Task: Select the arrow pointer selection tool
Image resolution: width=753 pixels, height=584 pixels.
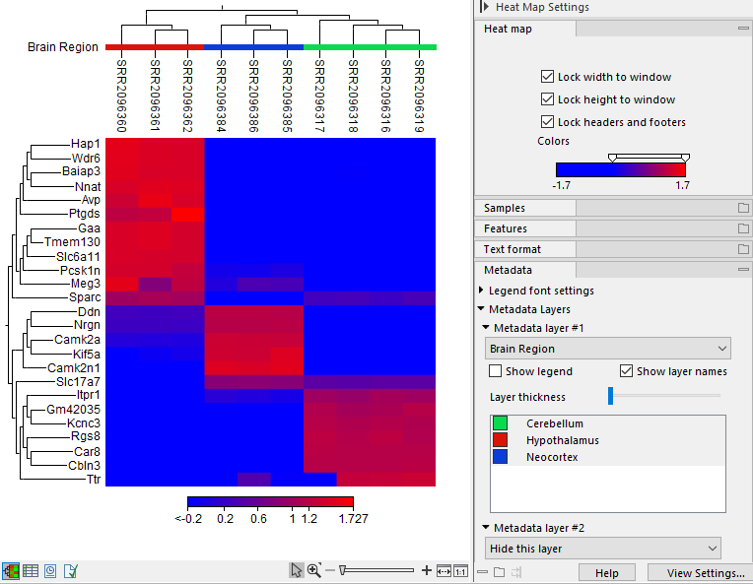Action: 296,570
